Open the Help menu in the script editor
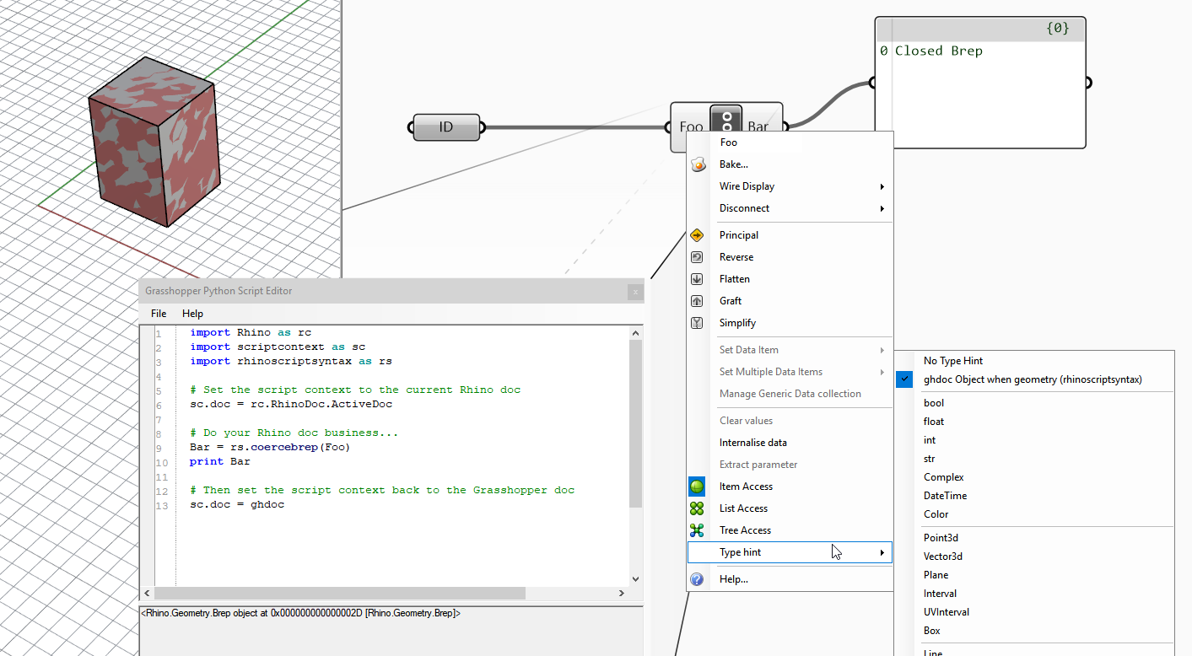1192x656 pixels. [192, 313]
